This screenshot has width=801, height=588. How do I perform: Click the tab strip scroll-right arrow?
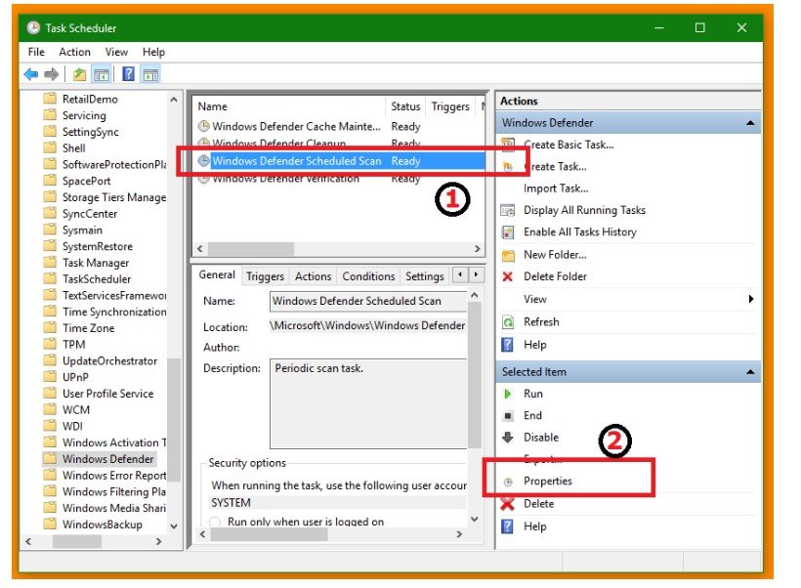(476, 274)
